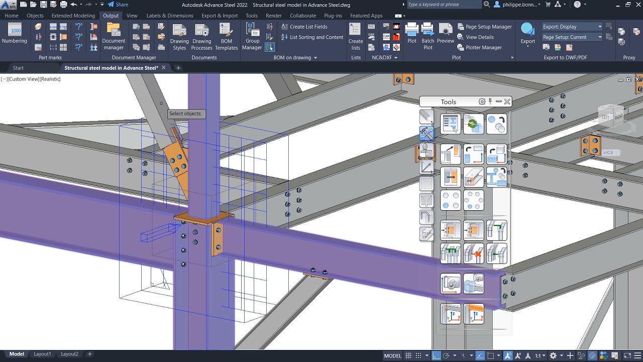Open the Export button dropdown
The width and height of the screenshot is (643, 362).
[x=527, y=47]
